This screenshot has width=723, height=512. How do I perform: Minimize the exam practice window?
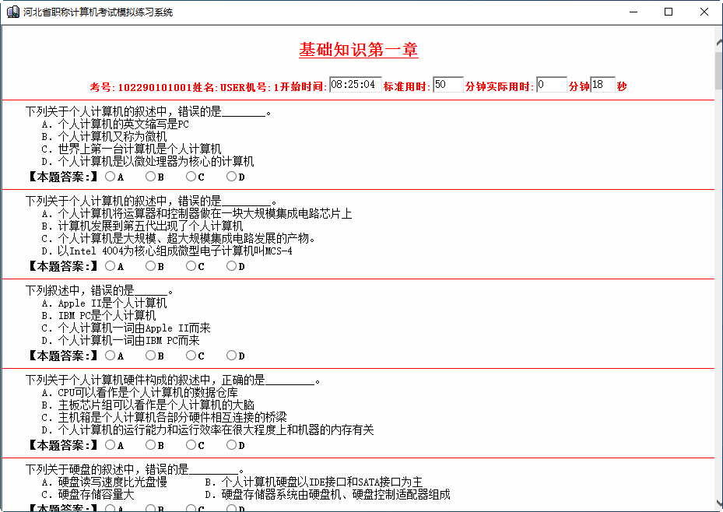634,12
